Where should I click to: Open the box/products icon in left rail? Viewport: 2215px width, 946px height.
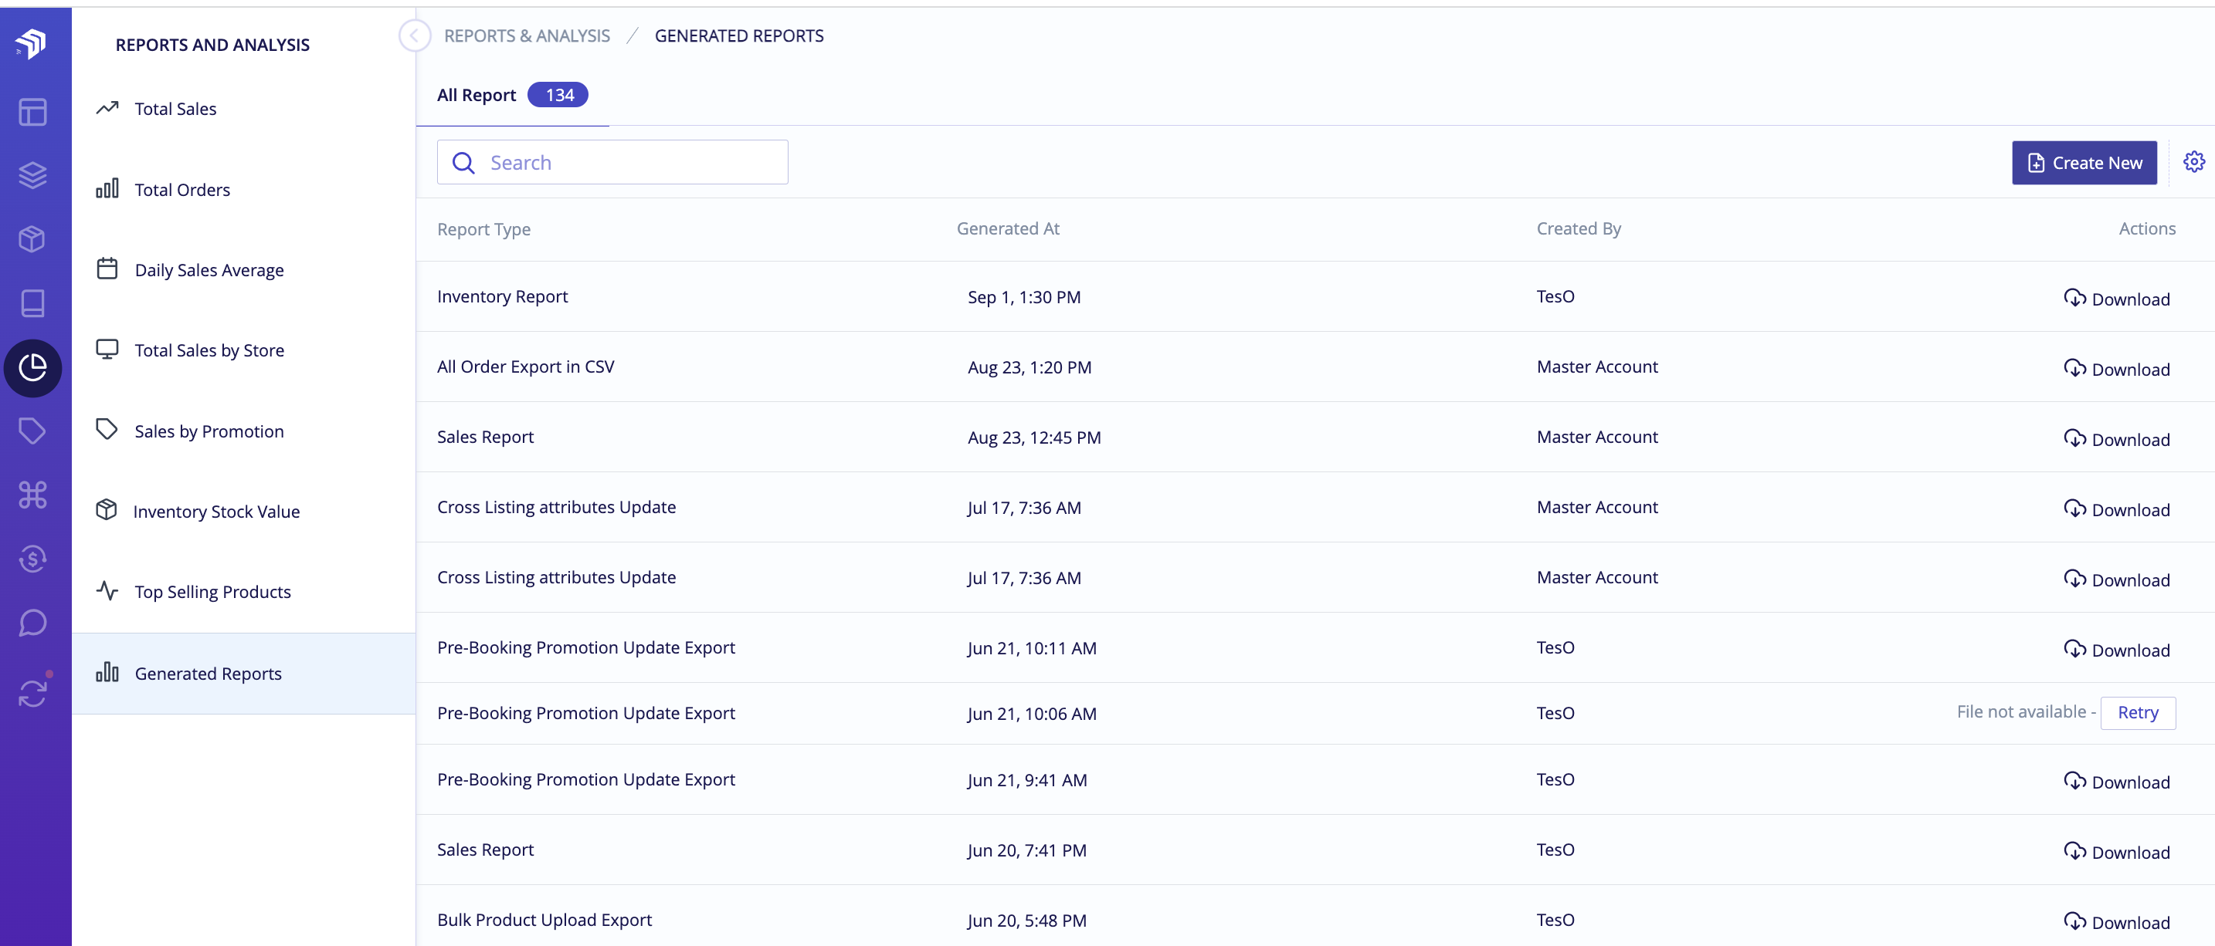32,239
